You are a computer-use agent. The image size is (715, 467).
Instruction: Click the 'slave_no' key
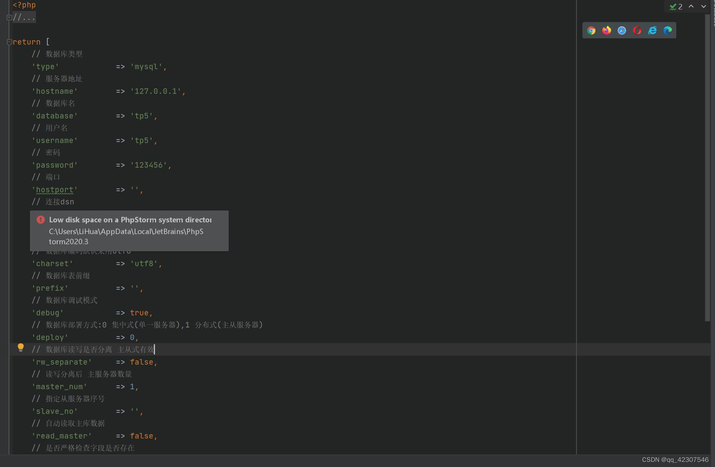[54, 412]
